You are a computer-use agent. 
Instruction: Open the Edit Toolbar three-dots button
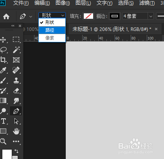pyautogui.click(x=16, y=141)
